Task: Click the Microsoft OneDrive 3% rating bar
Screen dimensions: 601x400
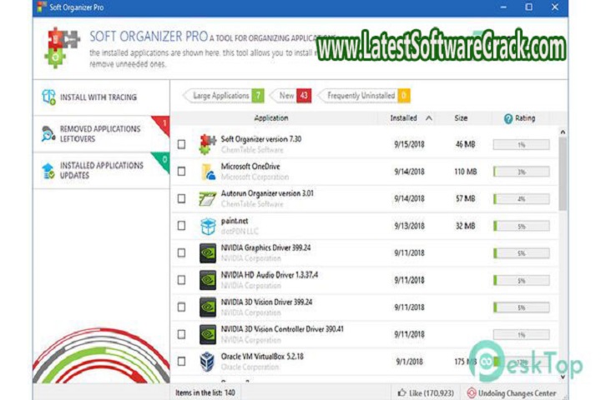Action: pyautogui.click(x=521, y=172)
